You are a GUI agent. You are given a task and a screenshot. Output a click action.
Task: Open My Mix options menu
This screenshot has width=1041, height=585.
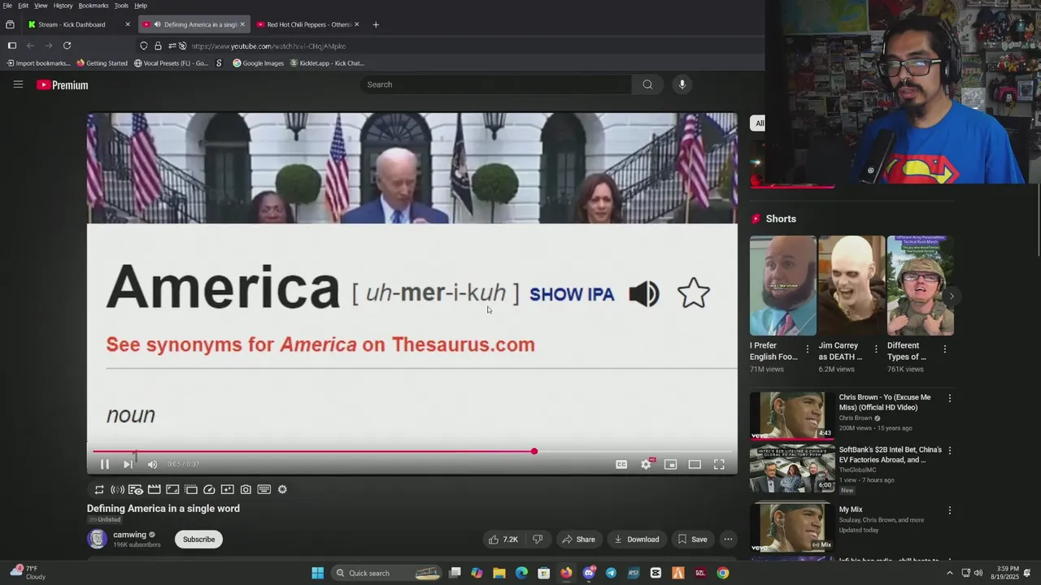pyautogui.click(x=949, y=511)
